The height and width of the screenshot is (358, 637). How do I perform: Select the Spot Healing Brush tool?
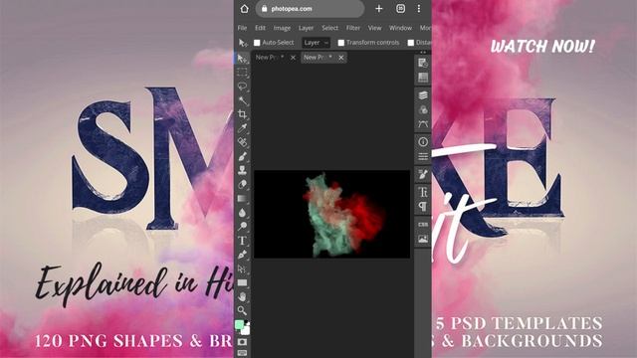tap(242, 142)
